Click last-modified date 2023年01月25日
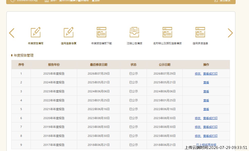 coord(99,101)
